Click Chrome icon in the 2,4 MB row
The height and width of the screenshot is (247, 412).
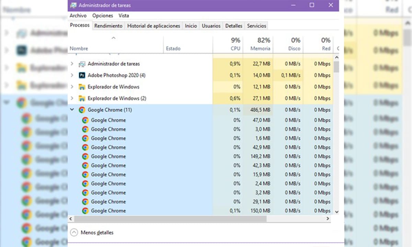click(x=85, y=184)
